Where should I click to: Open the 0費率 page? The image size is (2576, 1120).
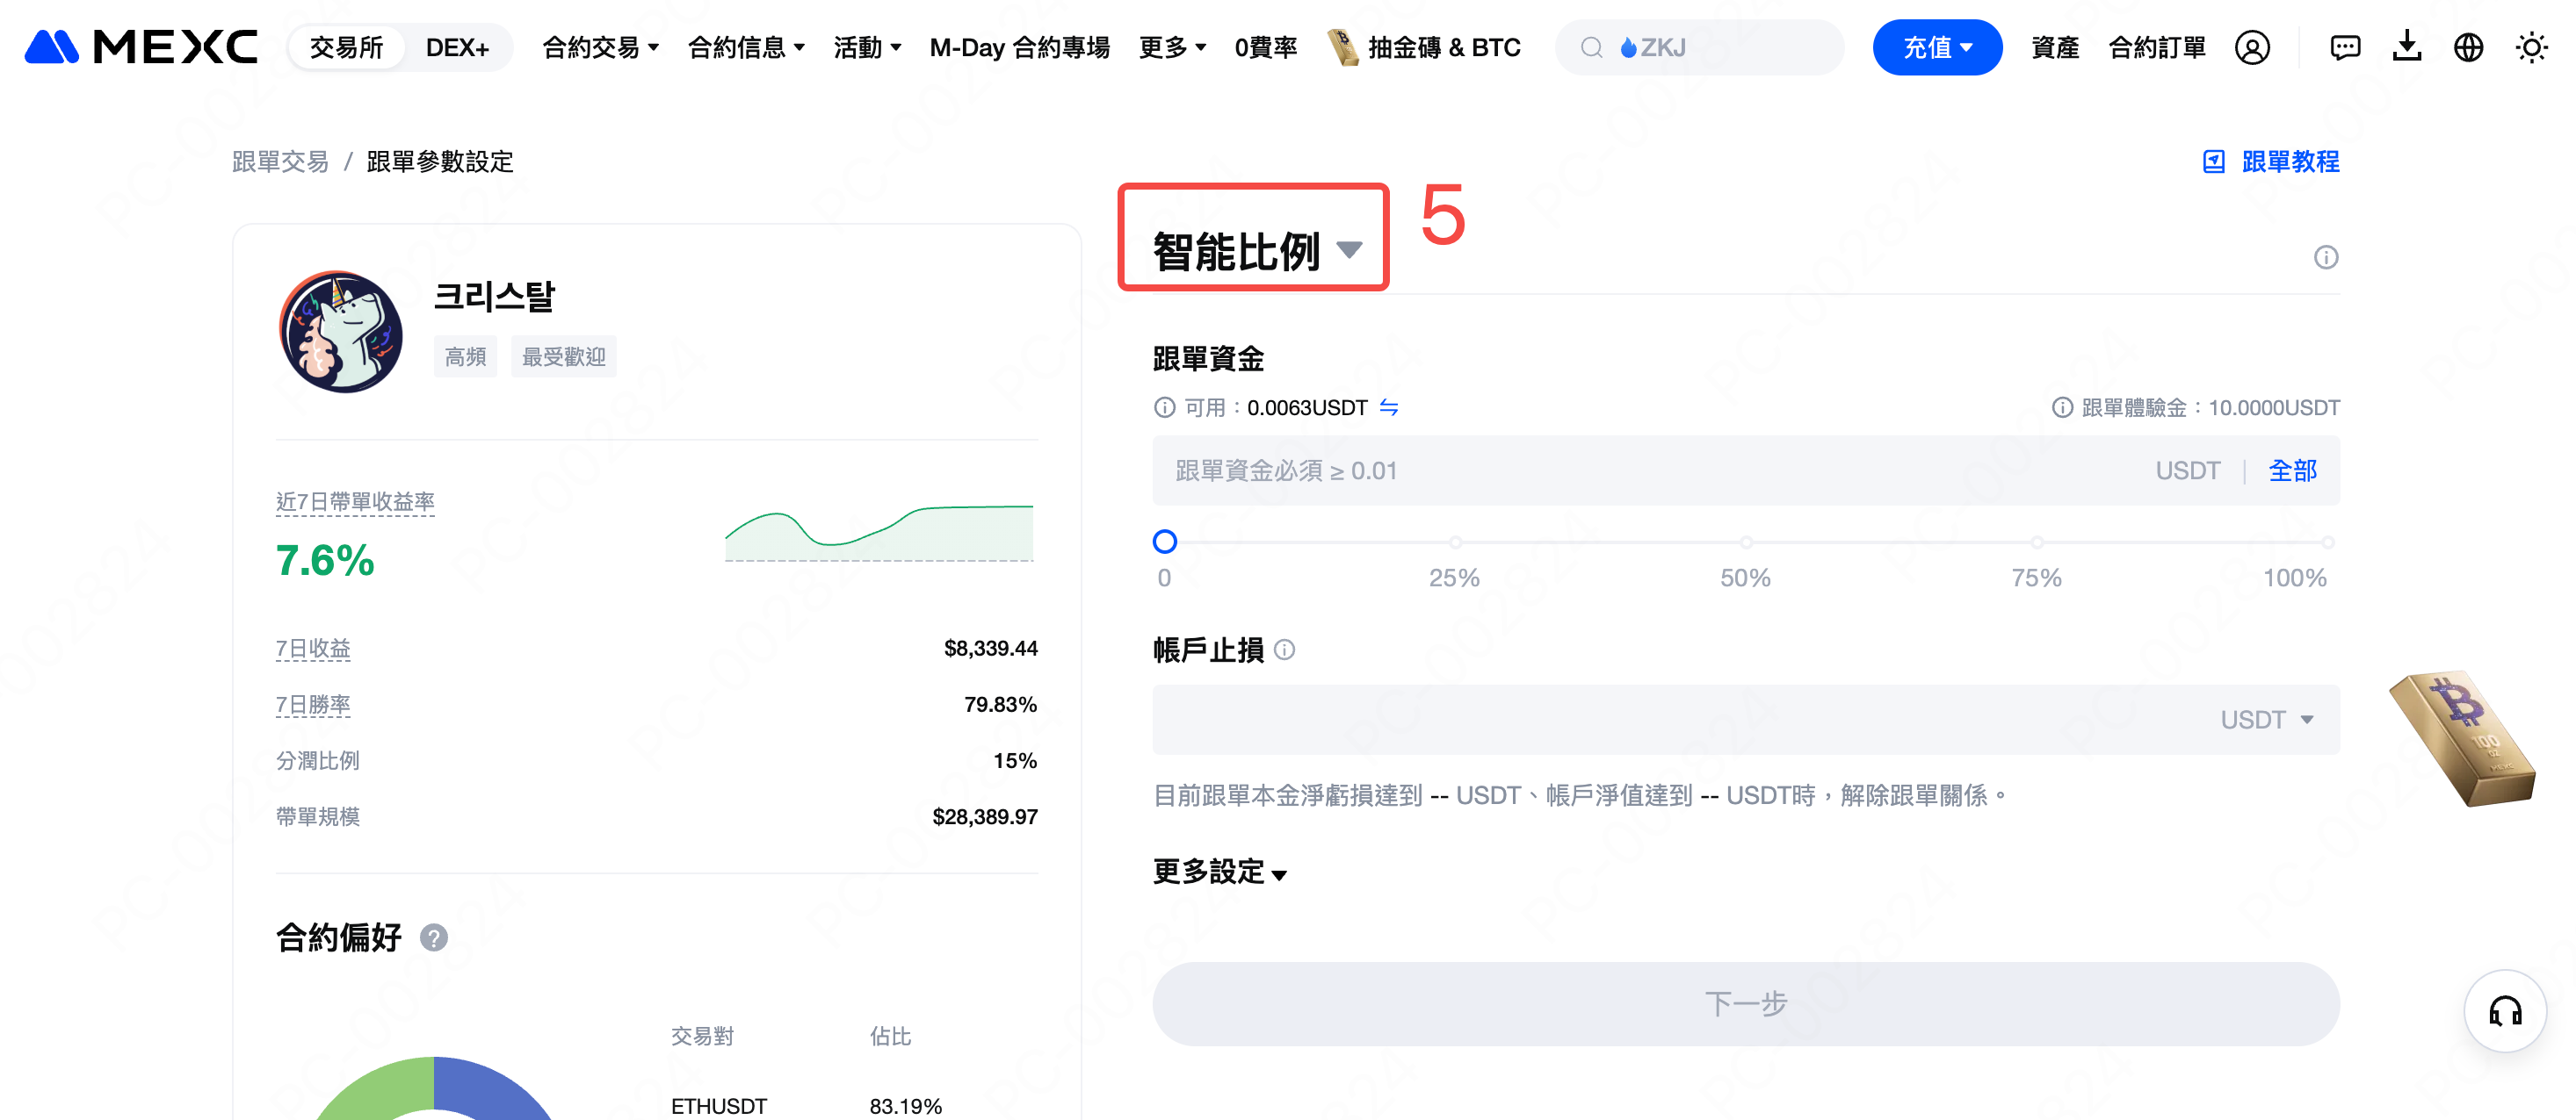[x=1265, y=47]
